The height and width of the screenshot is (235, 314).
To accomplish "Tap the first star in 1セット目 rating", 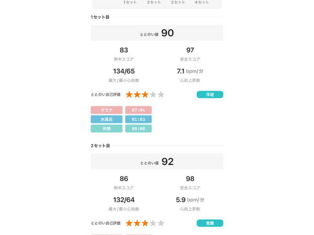I will [129, 94].
